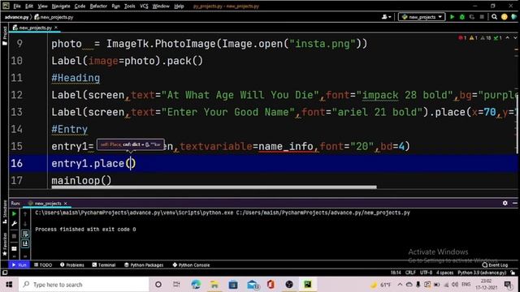This screenshot has height=292, width=520.
Task: Open the Window menu
Action: pos(161,6)
